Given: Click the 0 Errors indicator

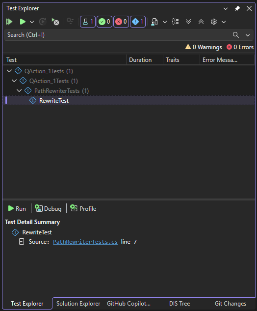Looking at the screenshot, I should click(x=240, y=47).
